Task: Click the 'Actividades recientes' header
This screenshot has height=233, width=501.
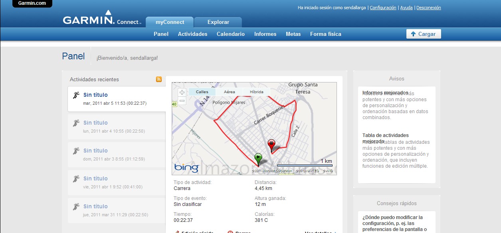Action: pos(94,80)
